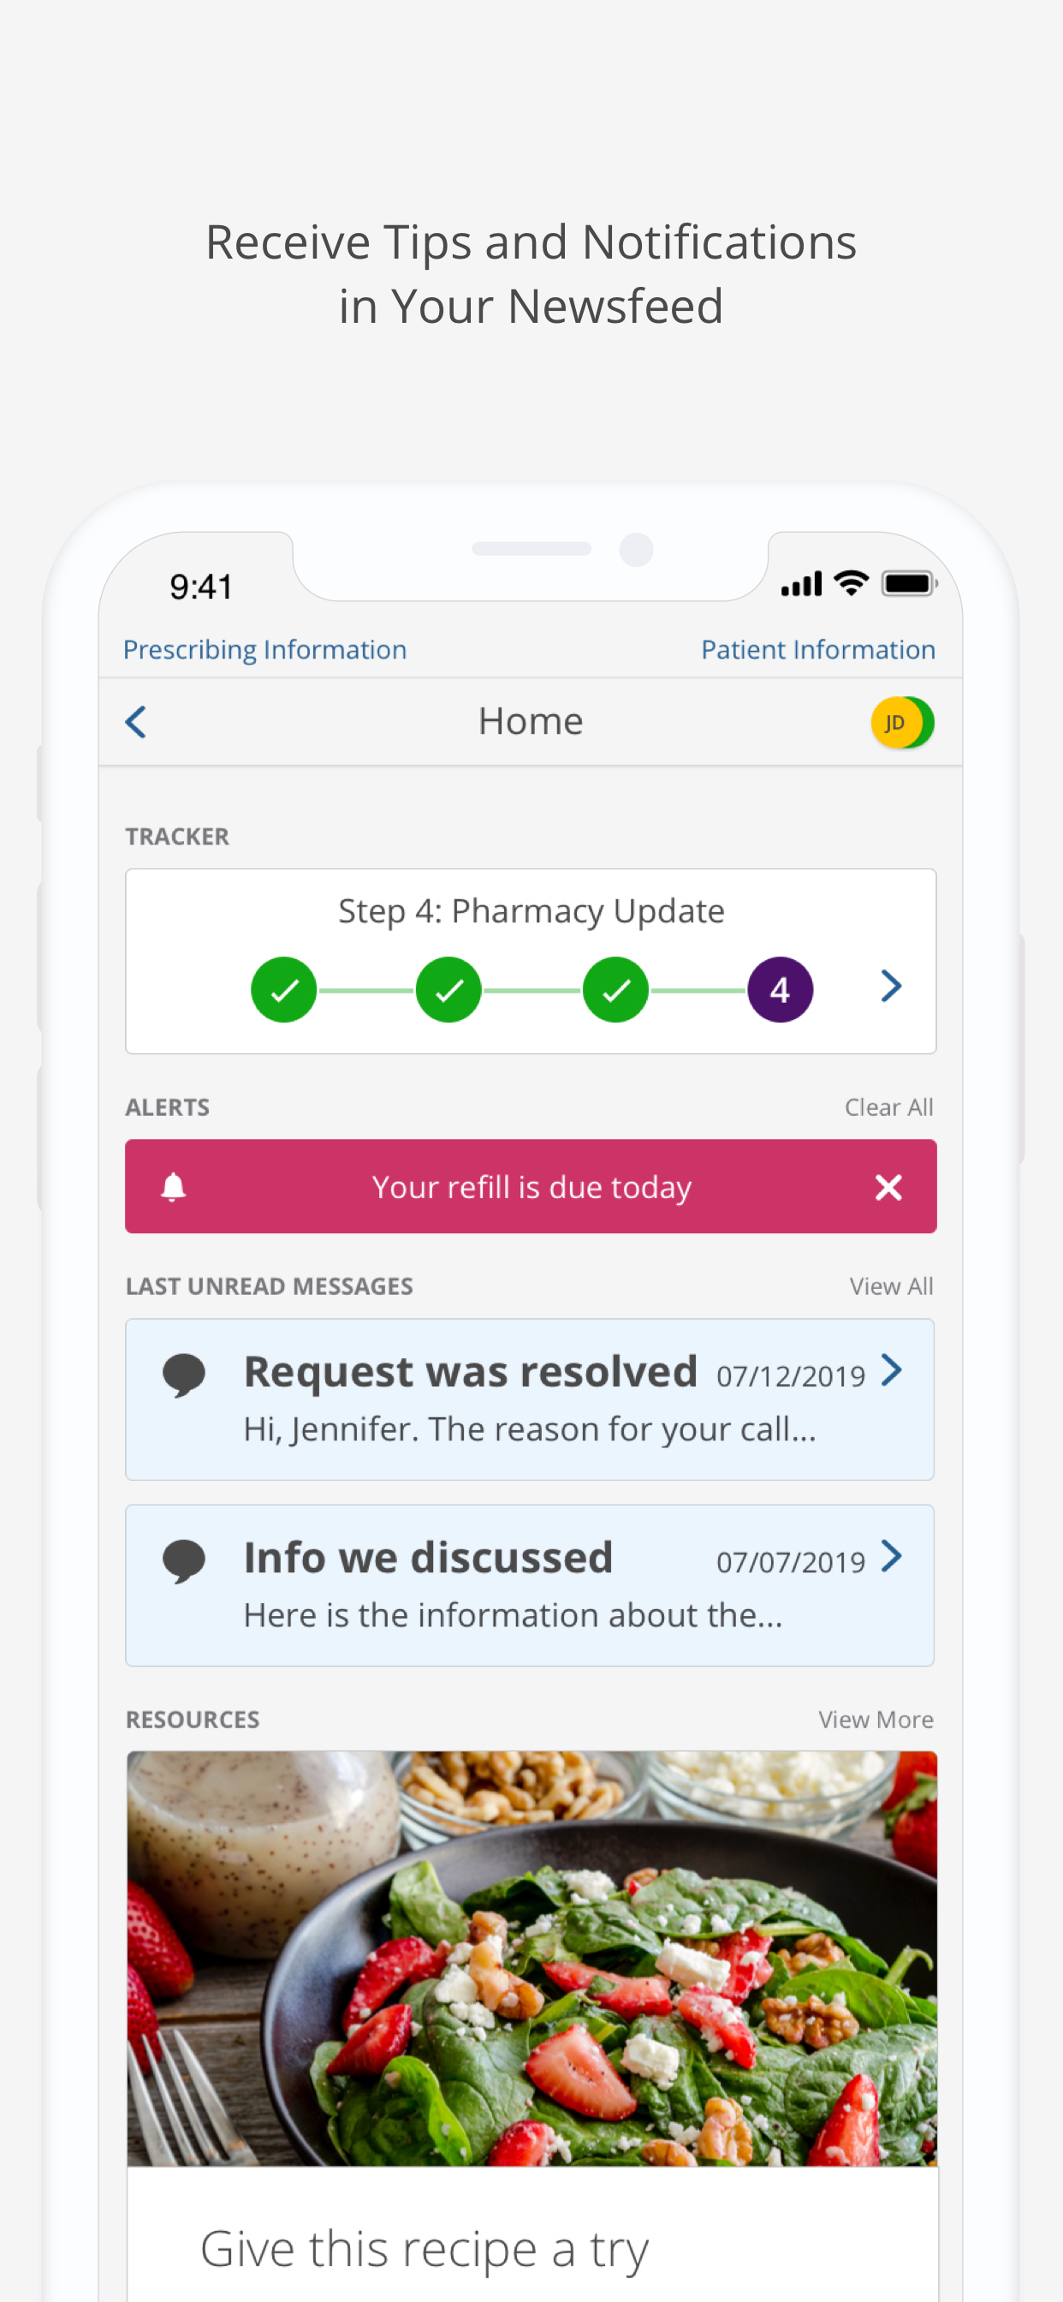Tap the back arrow icon

coord(136,722)
